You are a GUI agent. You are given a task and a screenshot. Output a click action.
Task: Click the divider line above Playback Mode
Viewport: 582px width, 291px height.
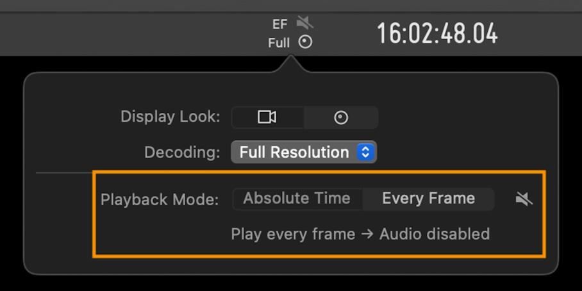tap(64, 172)
